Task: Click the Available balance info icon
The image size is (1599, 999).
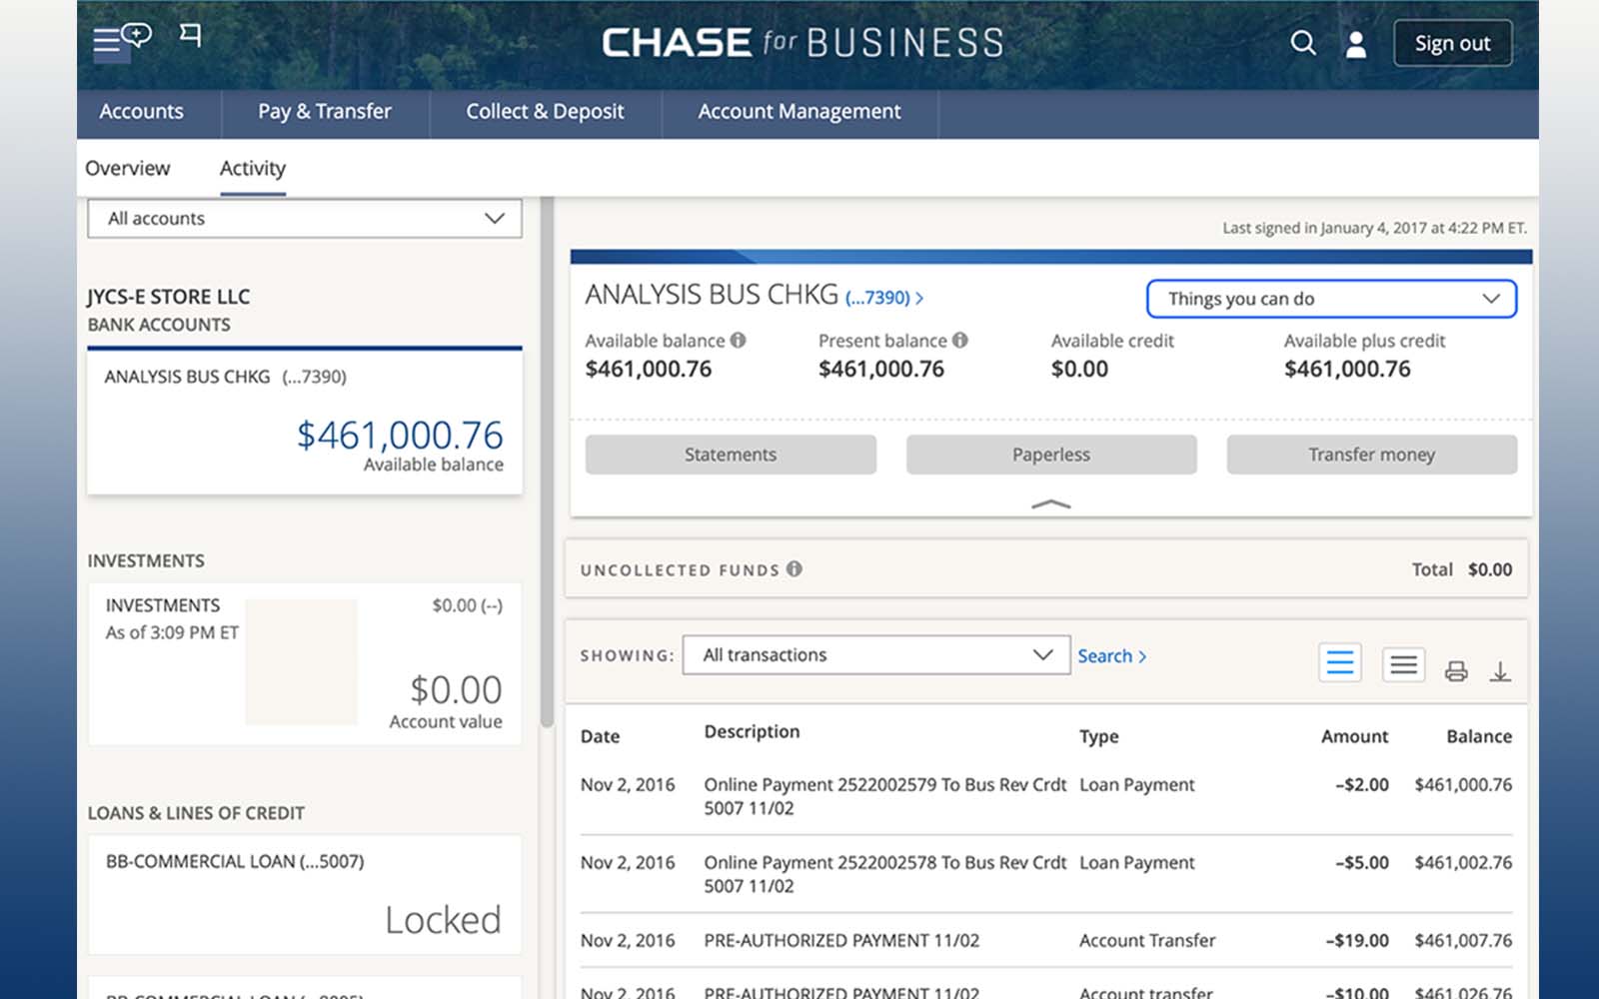Action: pyautogui.click(x=738, y=341)
